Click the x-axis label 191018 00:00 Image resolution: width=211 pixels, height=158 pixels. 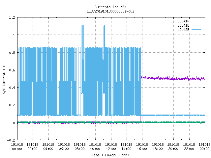(x=17, y=147)
